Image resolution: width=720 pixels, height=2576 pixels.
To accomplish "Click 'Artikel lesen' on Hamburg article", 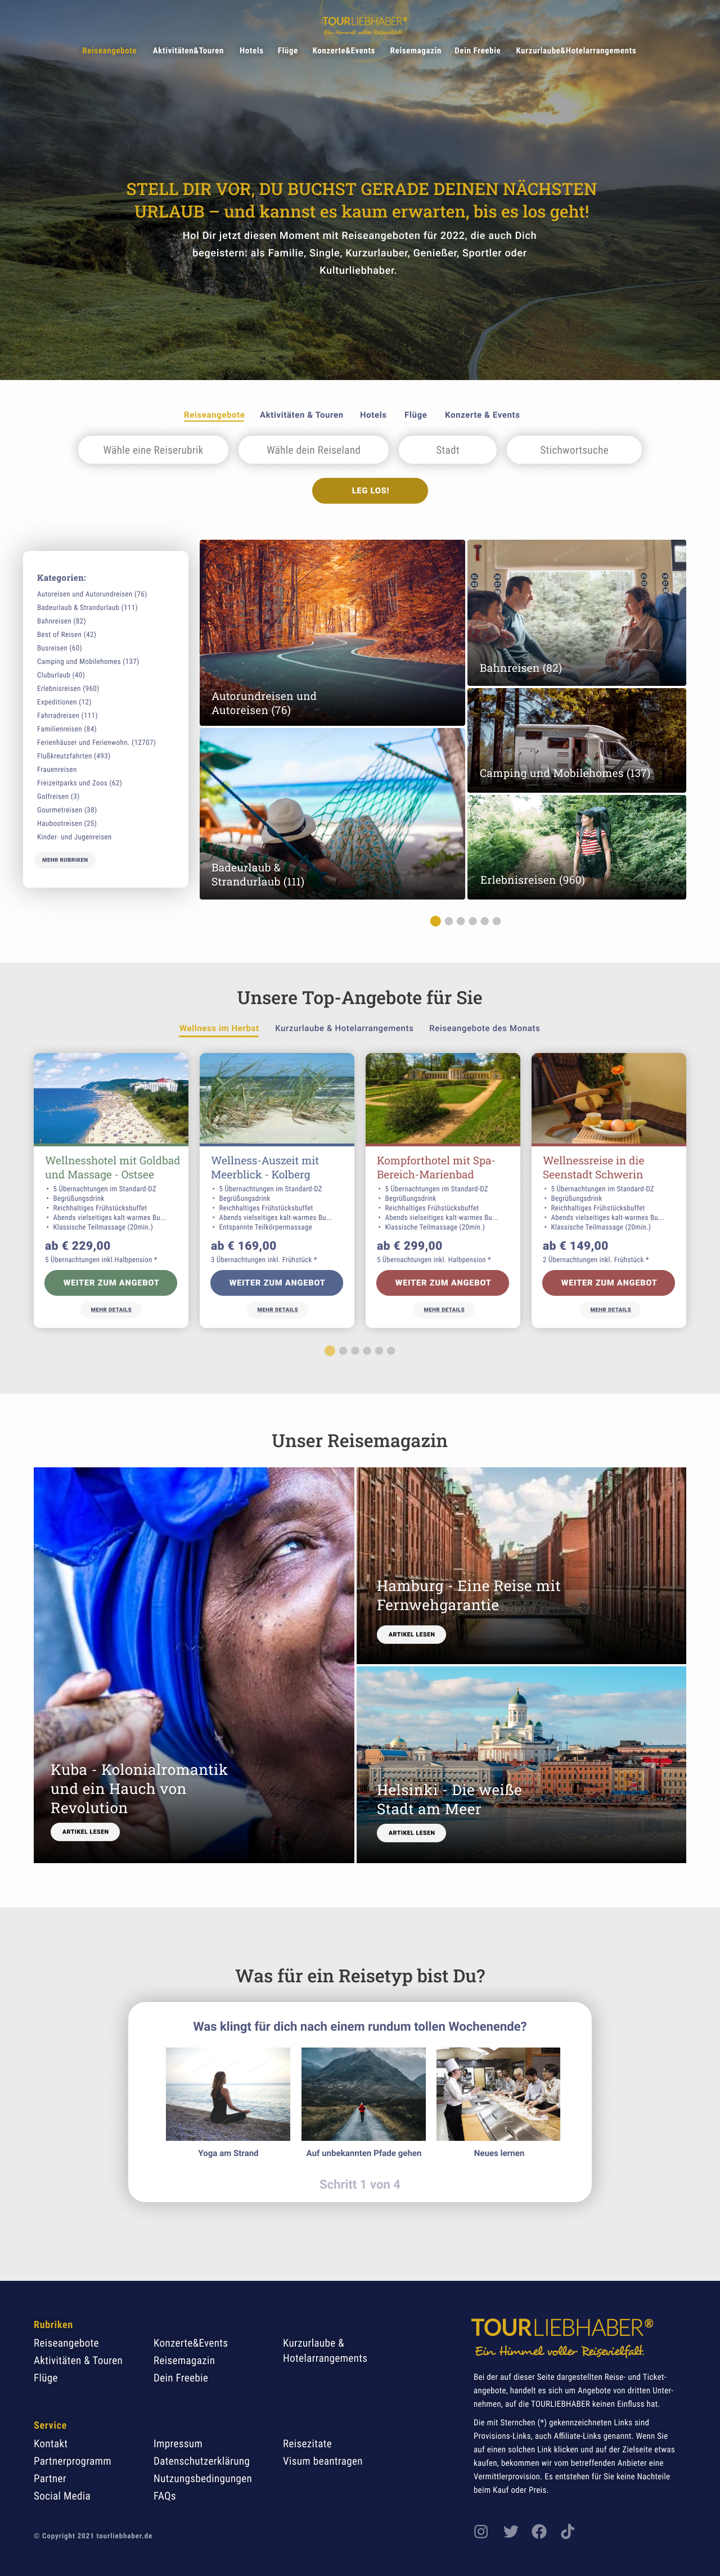I will pyautogui.click(x=411, y=1634).
